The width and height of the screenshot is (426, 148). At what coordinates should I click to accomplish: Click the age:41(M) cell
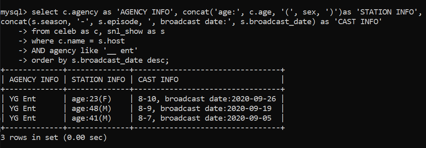click(92, 119)
